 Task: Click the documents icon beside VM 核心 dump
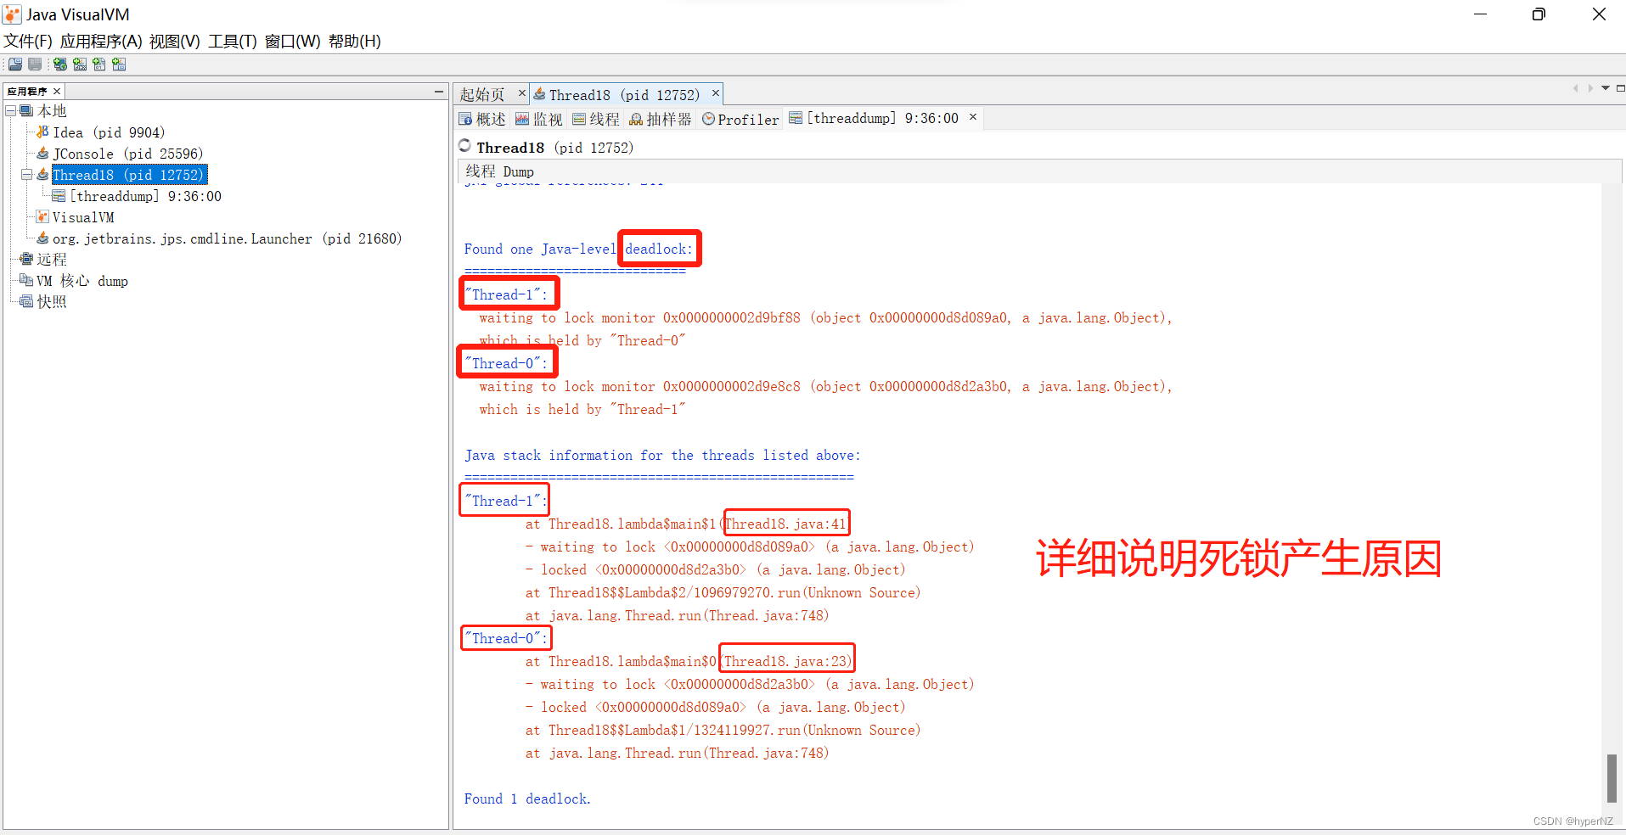click(26, 281)
